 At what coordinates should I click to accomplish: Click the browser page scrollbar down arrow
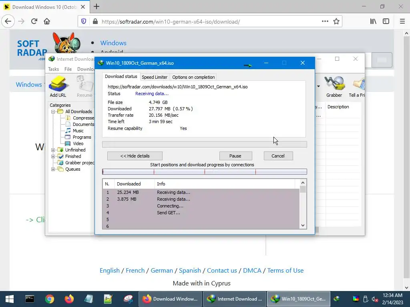pos(406,288)
